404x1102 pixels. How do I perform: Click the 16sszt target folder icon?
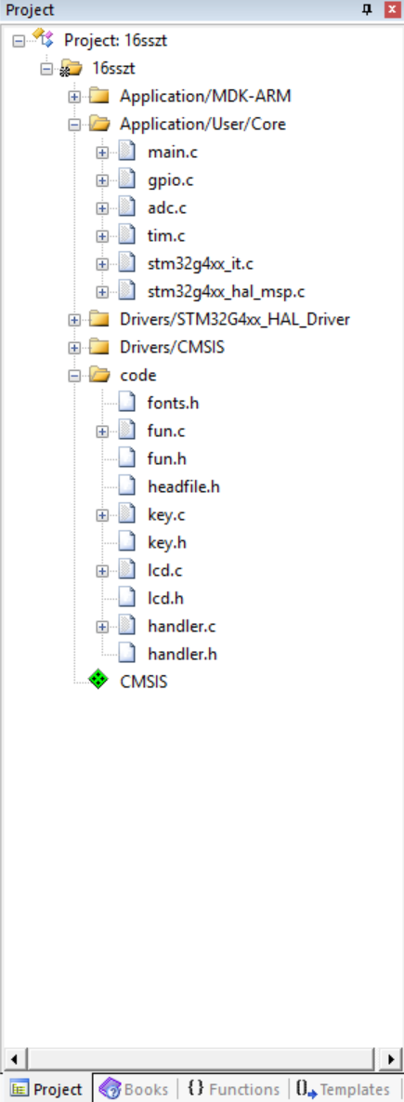click(71, 68)
